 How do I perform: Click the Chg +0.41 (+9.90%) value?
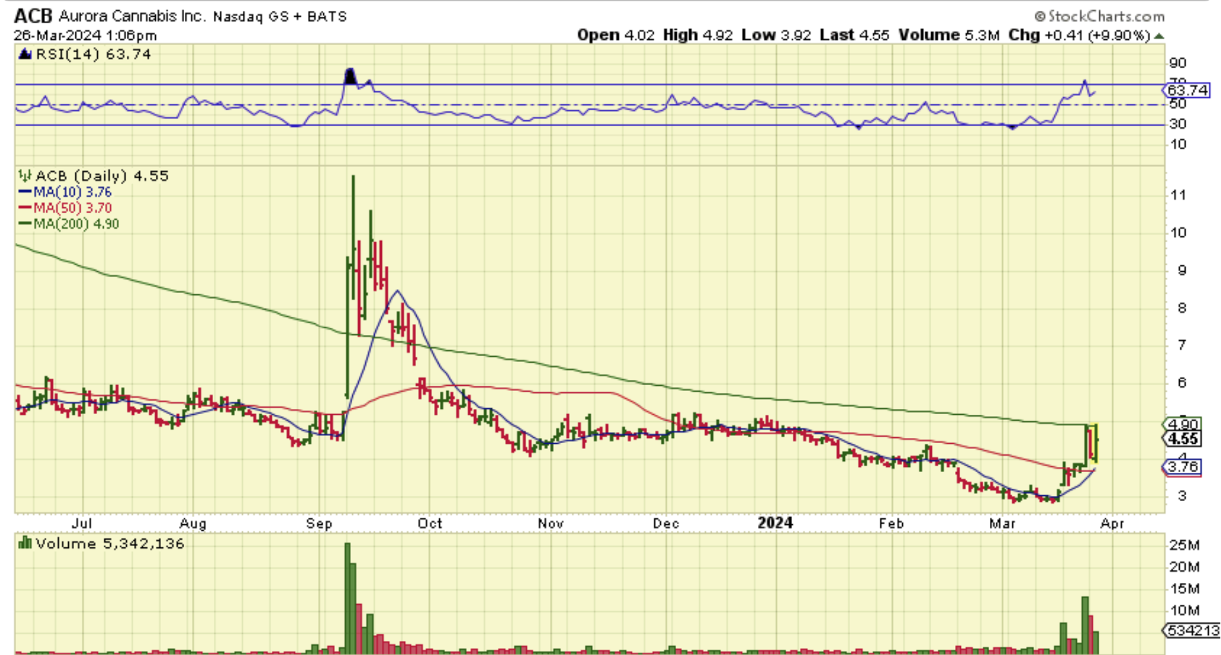pos(1079,35)
